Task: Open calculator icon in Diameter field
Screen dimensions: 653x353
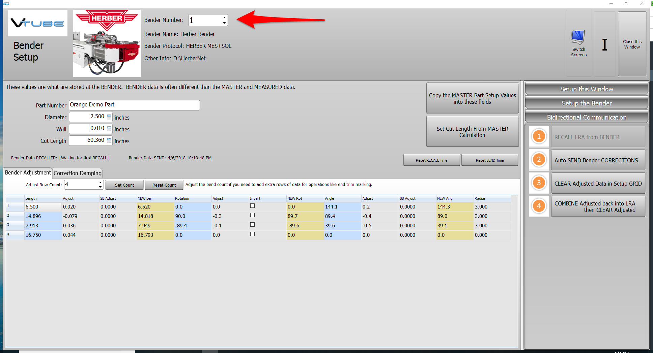Action: (109, 117)
